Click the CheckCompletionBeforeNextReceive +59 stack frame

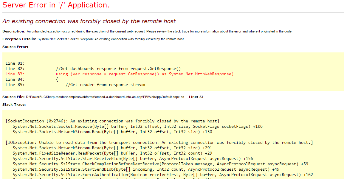pos(160,164)
